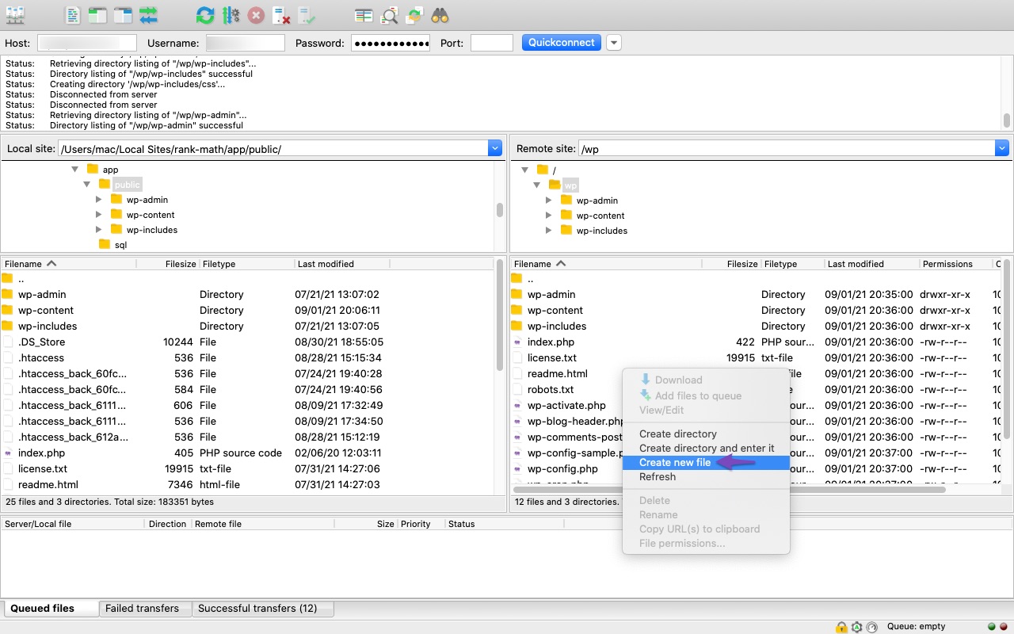This screenshot has height=634, width=1014.
Task: Choose Create new file from context menu
Action: pyautogui.click(x=706, y=463)
